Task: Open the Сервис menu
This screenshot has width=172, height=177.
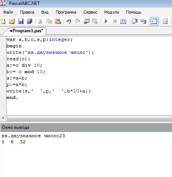Action: (90, 12)
